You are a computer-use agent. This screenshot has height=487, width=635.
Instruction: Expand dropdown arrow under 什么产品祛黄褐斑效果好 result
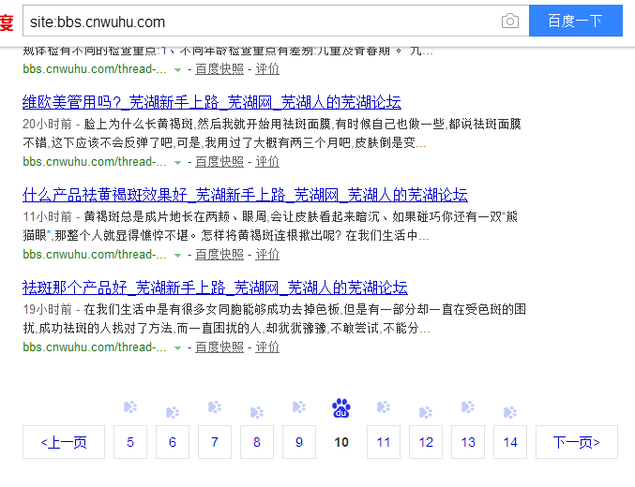(x=177, y=255)
